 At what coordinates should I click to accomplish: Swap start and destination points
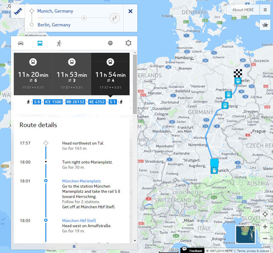(x=114, y=18)
